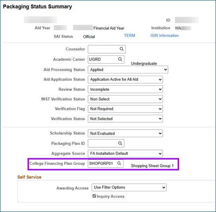This screenshot has width=216, height=212.
Task: Click into the Counselor input field
Action: 107,49
